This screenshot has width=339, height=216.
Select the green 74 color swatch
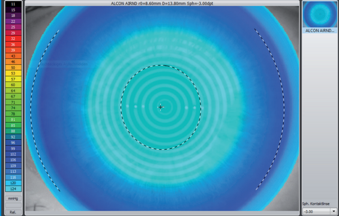point(13,108)
